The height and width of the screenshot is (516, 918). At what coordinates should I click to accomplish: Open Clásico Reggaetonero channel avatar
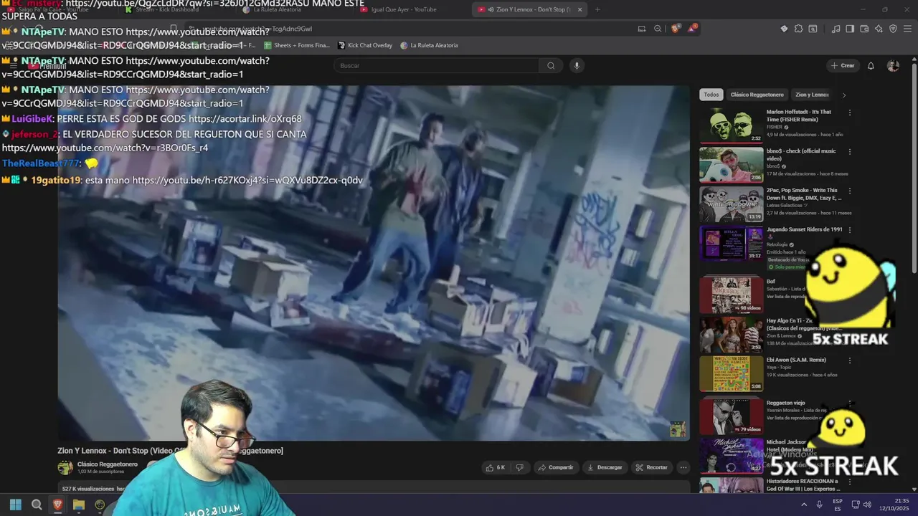65,467
